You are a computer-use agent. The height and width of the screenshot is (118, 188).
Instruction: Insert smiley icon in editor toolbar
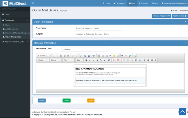114,56
